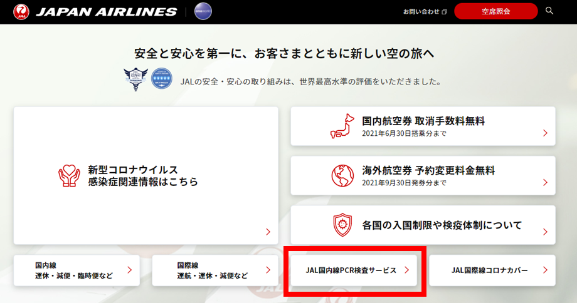The width and height of the screenshot is (577, 303).
Task: Click the Japan map icon
Action: click(342, 126)
